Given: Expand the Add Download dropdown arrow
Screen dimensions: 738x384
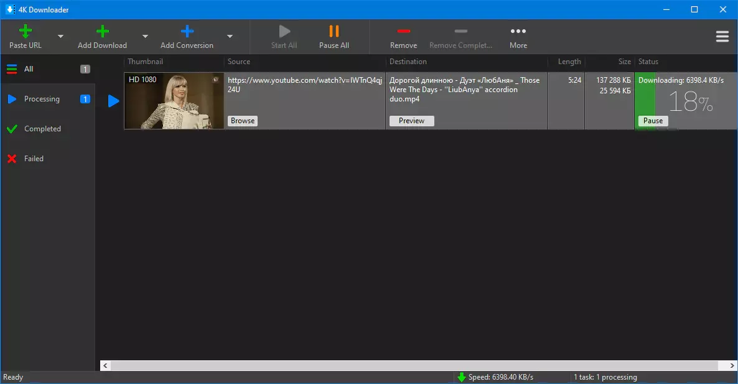Looking at the screenshot, I should tap(145, 37).
